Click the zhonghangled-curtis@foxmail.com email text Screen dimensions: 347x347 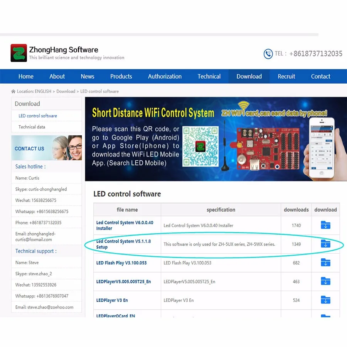point(35,237)
